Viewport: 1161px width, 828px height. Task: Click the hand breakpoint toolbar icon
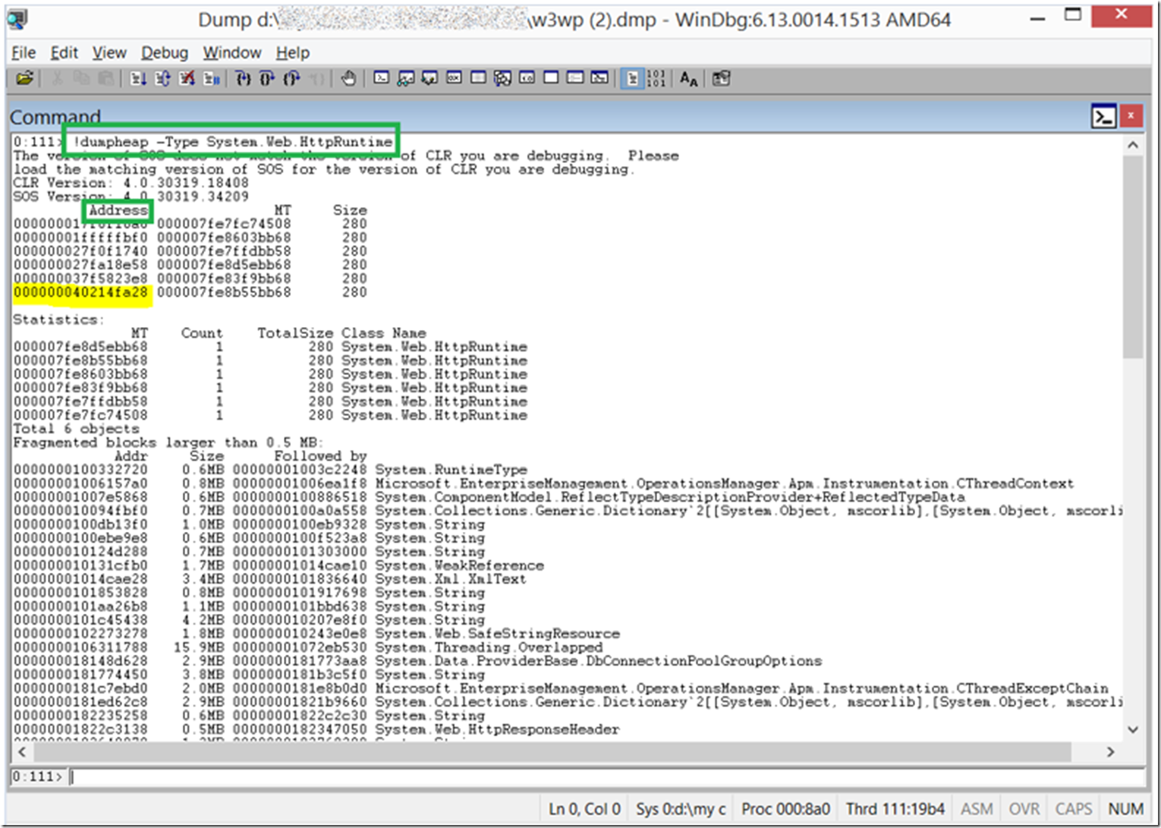coord(348,78)
